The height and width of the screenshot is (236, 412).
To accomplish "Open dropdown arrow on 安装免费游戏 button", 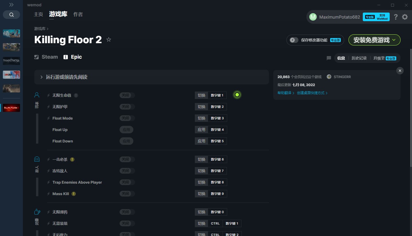I will coord(394,40).
